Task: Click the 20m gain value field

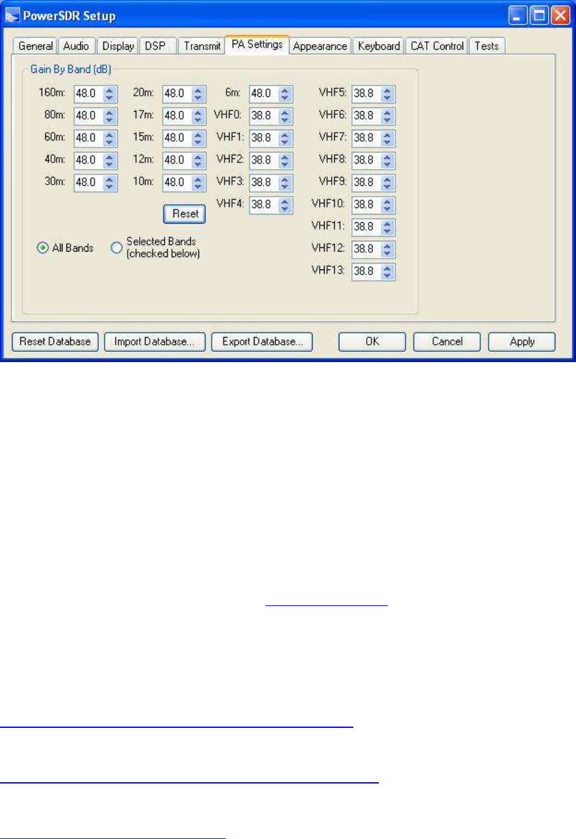Action: point(177,94)
